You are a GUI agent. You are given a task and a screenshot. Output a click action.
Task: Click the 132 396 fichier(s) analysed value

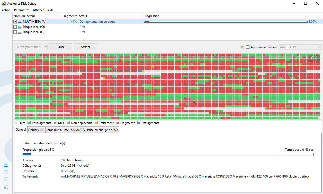click(x=72, y=160)
